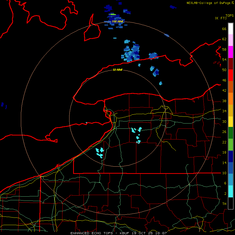Click the magenta 58 kft legend swatch
The width and height of the screenshot is (235, 235).
231,52
